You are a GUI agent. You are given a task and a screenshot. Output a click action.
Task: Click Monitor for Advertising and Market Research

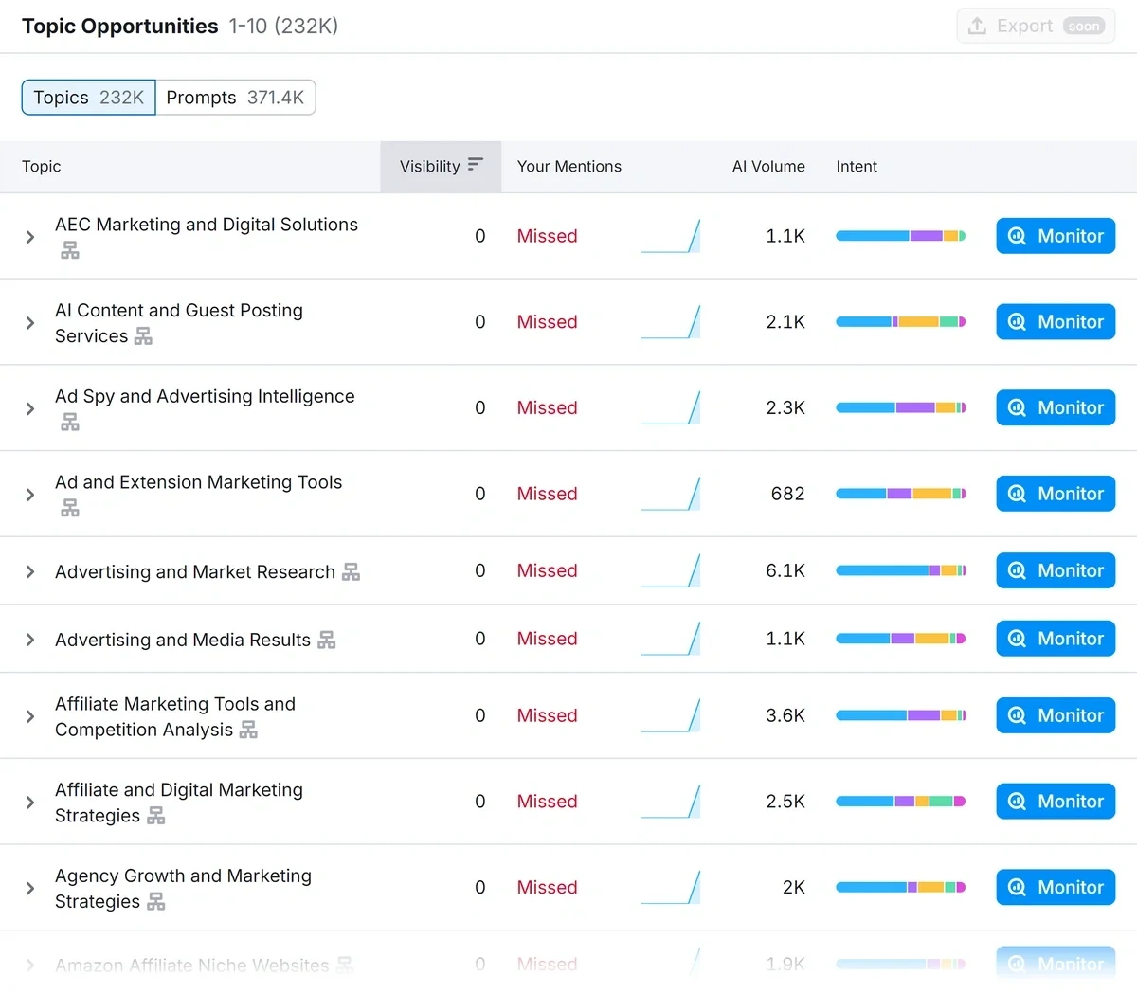pos(1056,570)
